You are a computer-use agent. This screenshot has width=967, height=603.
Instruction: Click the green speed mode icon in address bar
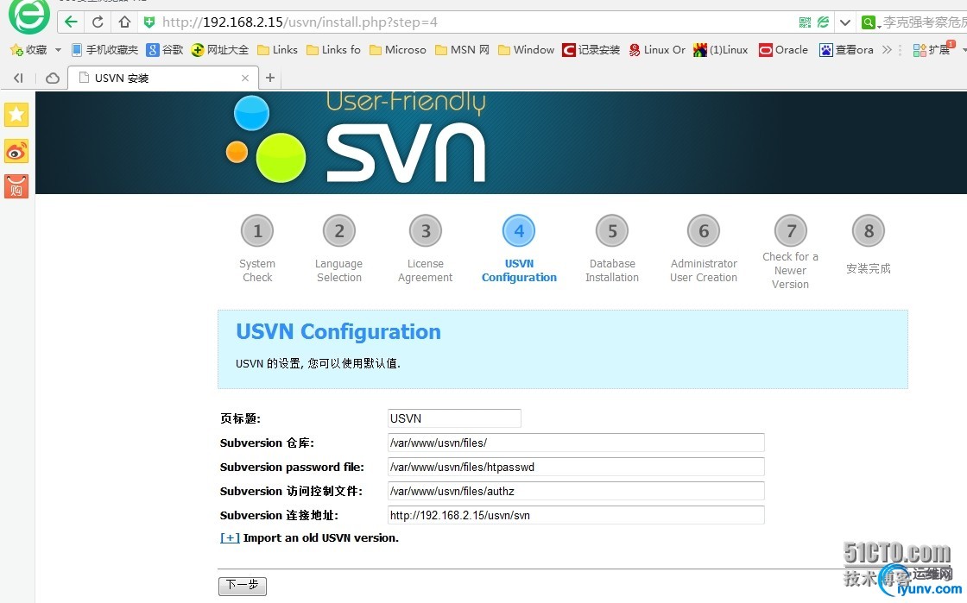point(824,22)
